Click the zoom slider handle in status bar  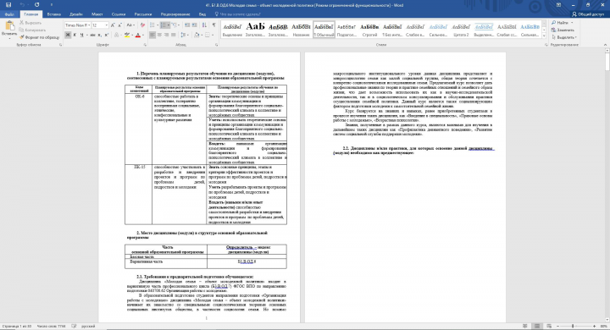tap(573, 327)
